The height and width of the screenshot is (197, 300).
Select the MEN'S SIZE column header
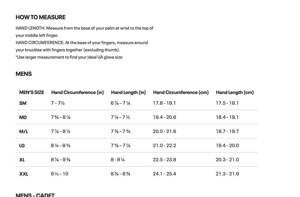(x=31, y=92)
